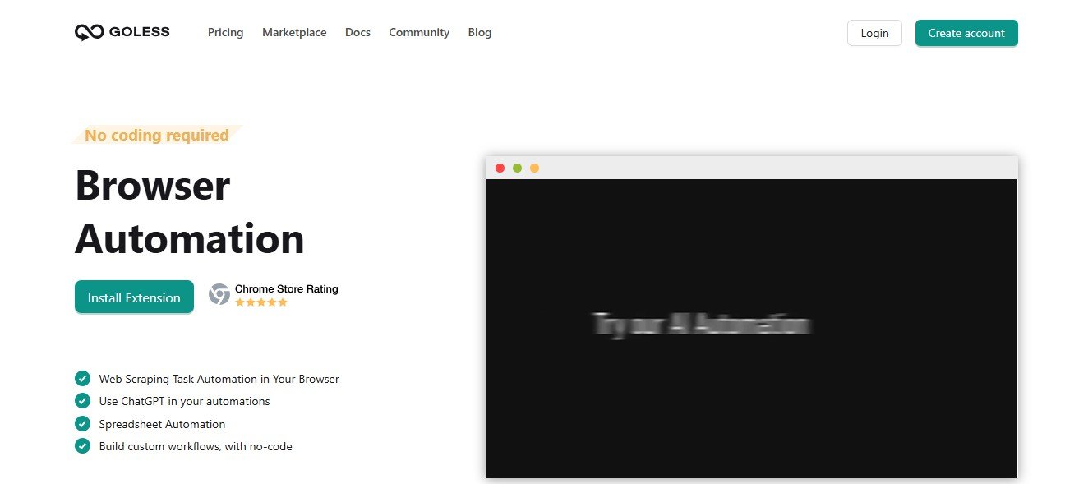This screenshot has width=1088, height=484.
Task: Visit the Community page
Action: [419, 33]
